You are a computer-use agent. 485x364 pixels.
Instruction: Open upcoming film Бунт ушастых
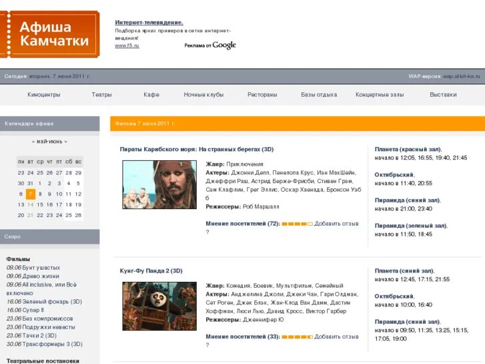pyautogui.click(x=41, y=267)
